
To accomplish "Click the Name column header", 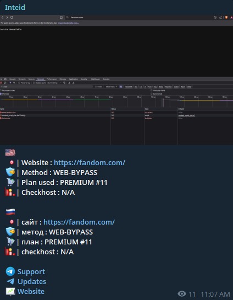I will pos(56,109).
